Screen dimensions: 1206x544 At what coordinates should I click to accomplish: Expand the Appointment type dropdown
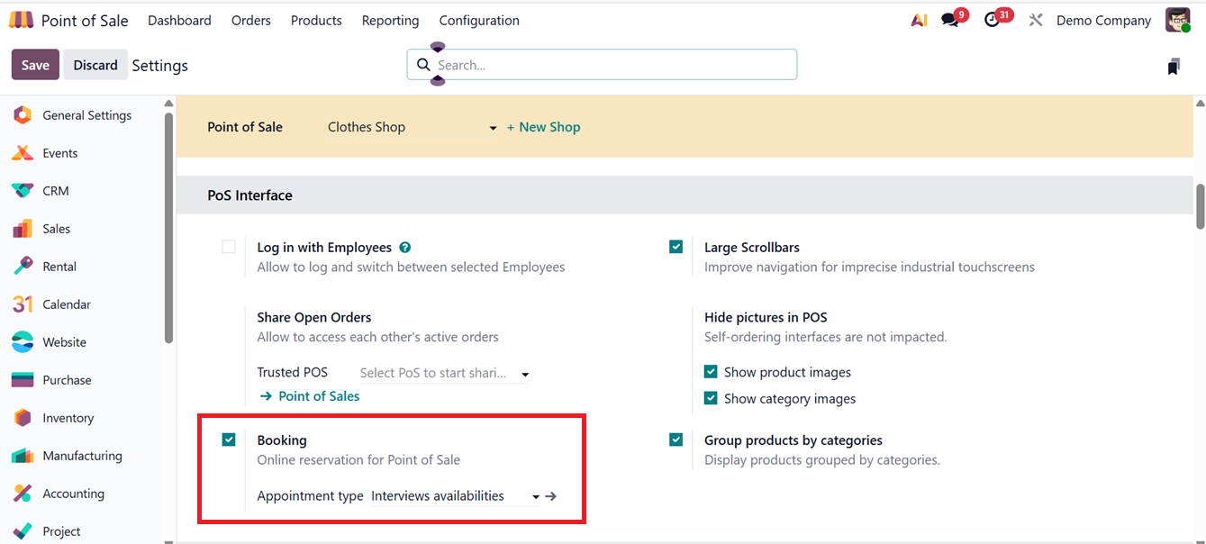536,496
